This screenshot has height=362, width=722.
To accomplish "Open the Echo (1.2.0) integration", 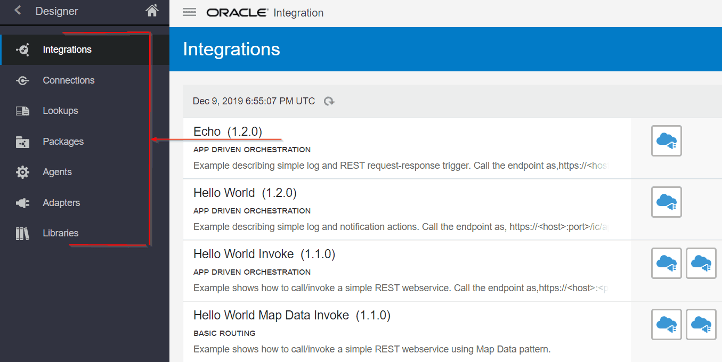I will pyautogui.click(x=228, y=131).
